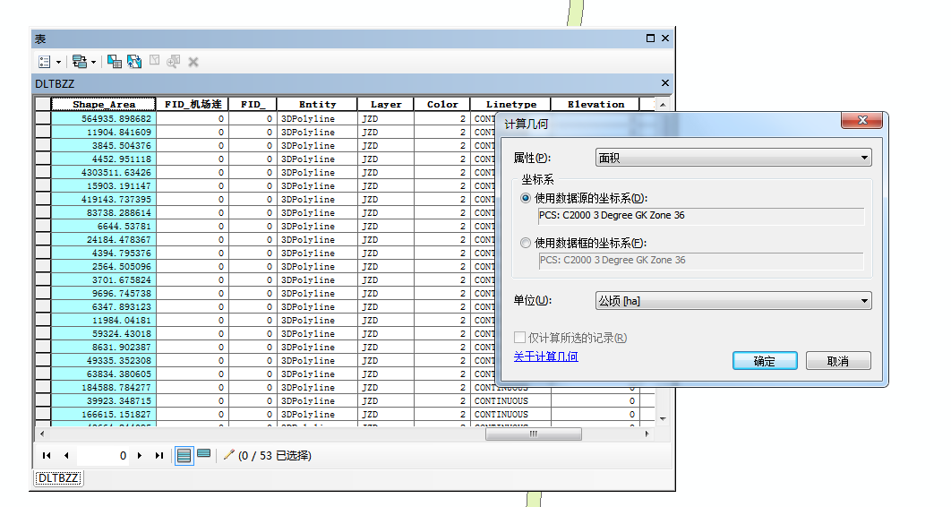Screen dimensions: 951x507
Task: Jump to the first record
Action: [x=47, y=456]
